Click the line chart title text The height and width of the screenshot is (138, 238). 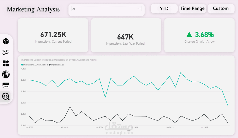coord(59,60)
